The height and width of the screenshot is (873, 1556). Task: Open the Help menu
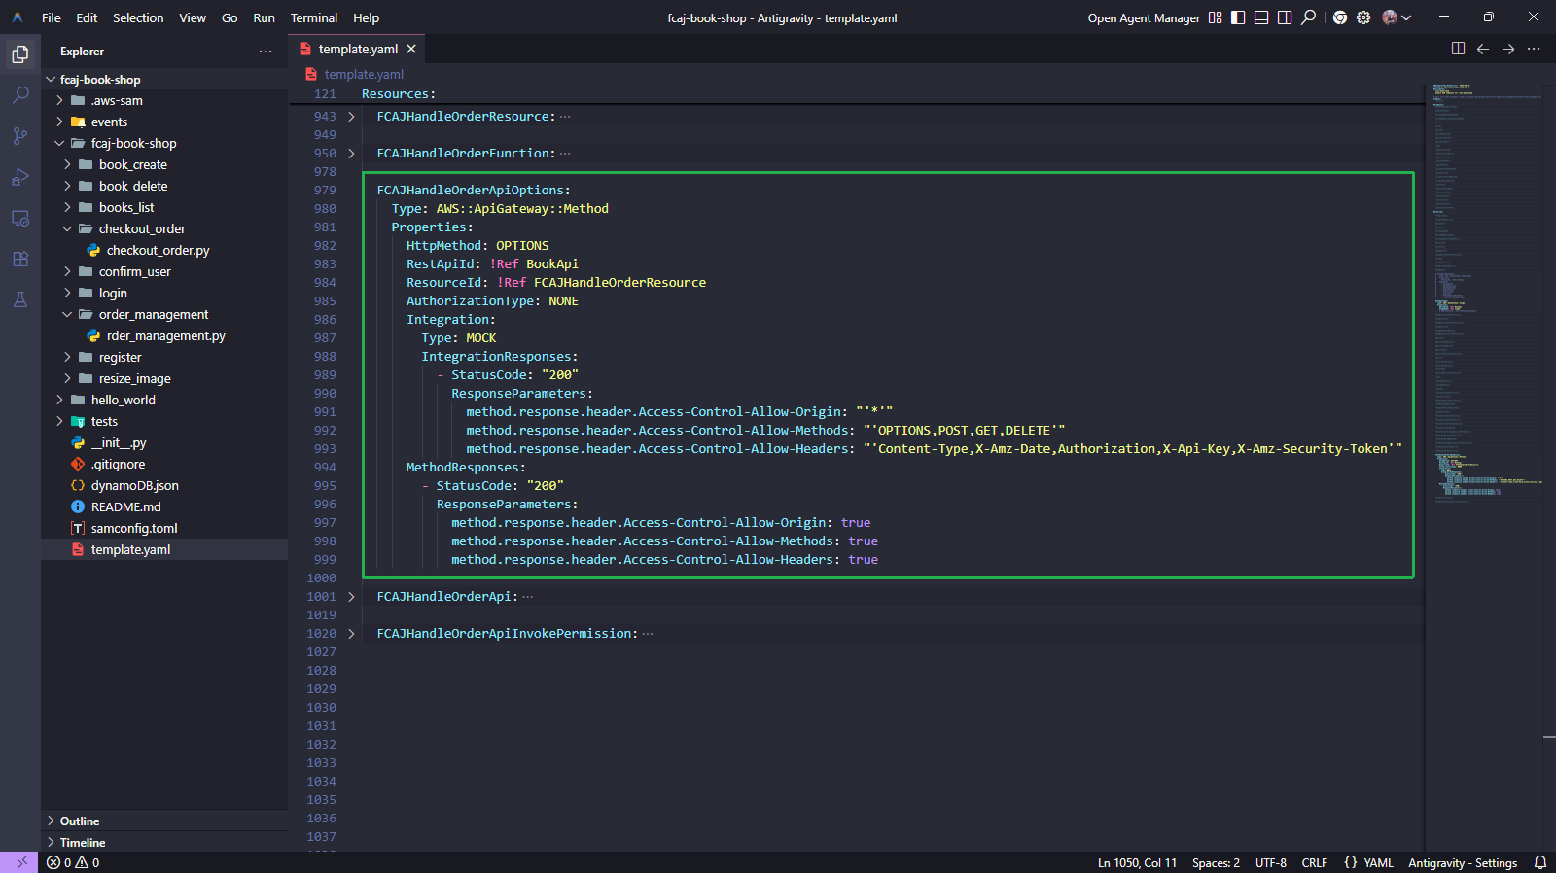pos(366,17)
